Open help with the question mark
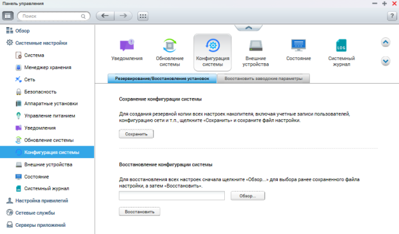The width and height of the screenshot is (399, 234). [x=392, y=16]
